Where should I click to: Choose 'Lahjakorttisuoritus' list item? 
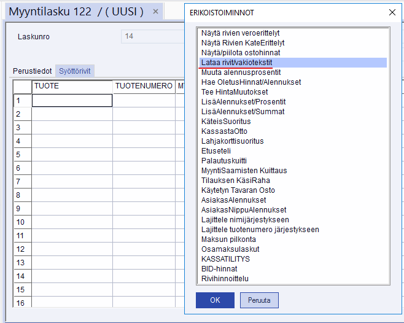(232, 141)
